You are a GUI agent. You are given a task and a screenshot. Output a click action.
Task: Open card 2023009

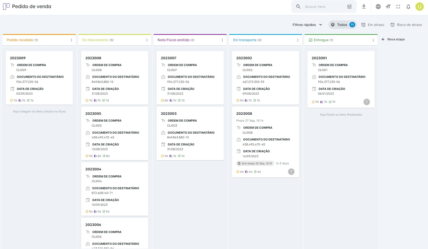click(39, 78)
